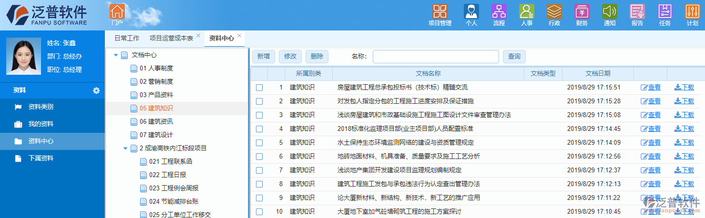705x218 pixels.
Task: Click the 所属别类 column header
Action: (308, 74)
